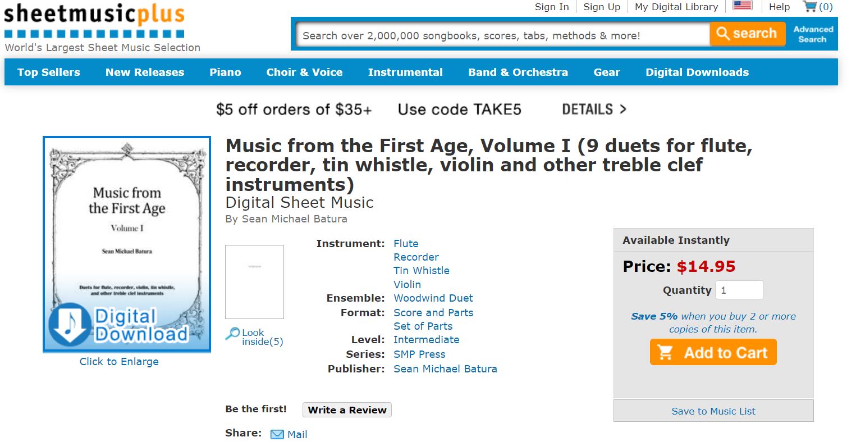Click the Digital Download cover image

(x=127, y=244)
